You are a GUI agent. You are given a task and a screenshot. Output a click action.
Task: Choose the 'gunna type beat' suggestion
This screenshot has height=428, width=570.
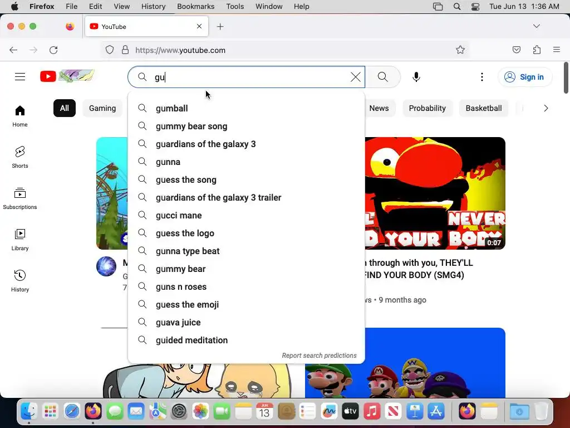[247, 251]
